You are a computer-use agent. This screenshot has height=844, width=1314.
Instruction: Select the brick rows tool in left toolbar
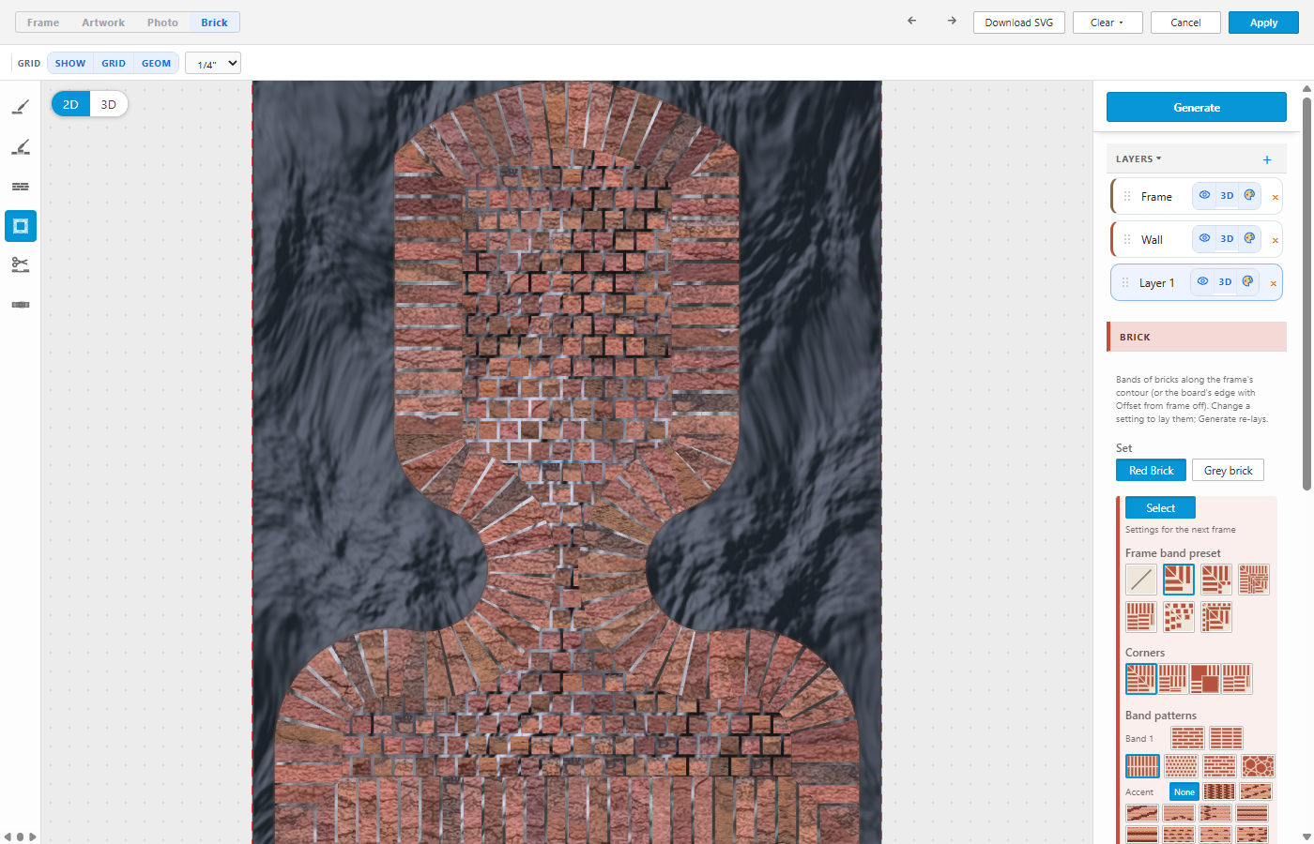(21, 187)
